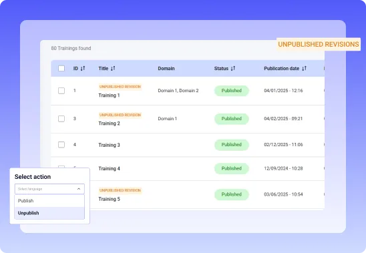This screenshot has width=366, height=253.
Task: Click Unpublished Revision tag above Training 5
Action: click(x=120, y=190)
